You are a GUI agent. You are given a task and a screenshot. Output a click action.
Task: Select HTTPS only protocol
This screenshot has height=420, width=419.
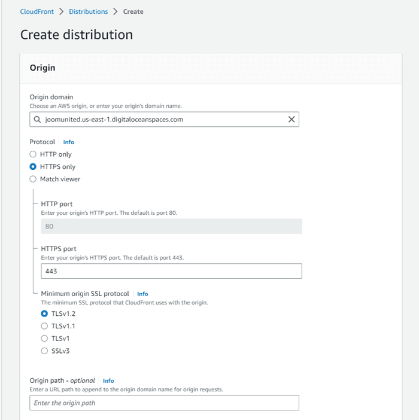tap(34, 167)
